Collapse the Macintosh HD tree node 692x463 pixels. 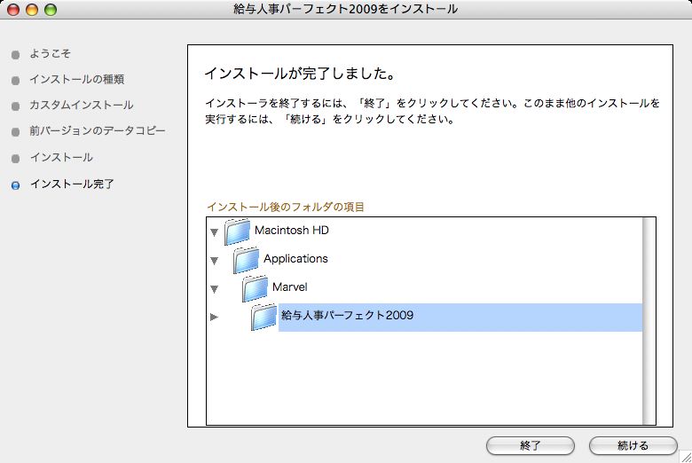tap(215, 232)
